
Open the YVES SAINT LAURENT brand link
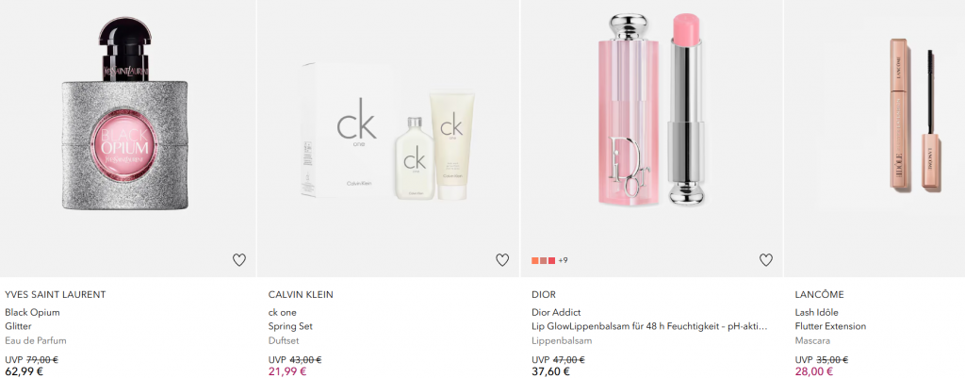coord(56,295)
